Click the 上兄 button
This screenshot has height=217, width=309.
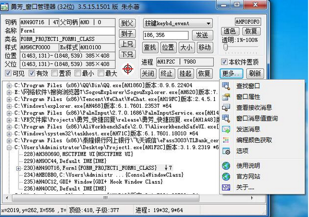point(127,44)
